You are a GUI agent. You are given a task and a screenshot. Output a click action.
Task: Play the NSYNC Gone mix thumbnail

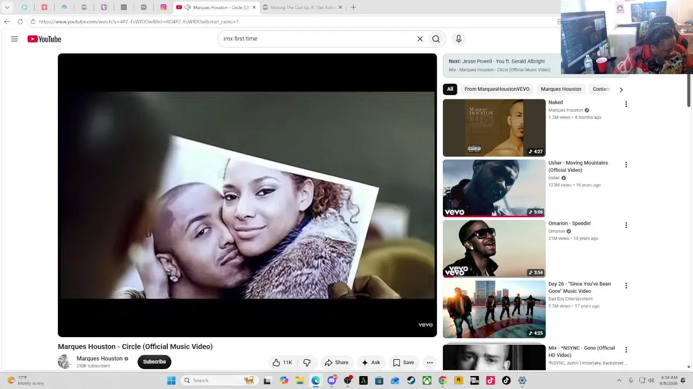494,358
